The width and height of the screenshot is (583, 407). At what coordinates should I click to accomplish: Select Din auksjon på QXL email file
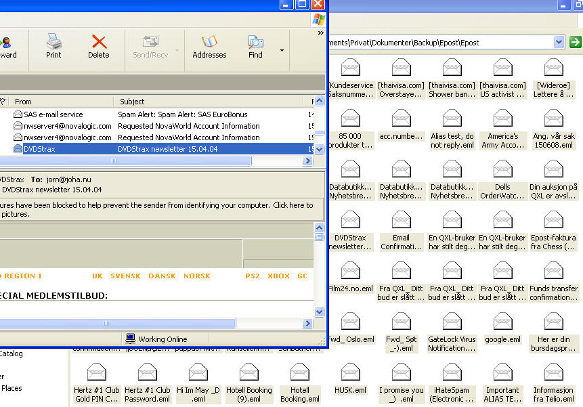(x=554, y=180)
